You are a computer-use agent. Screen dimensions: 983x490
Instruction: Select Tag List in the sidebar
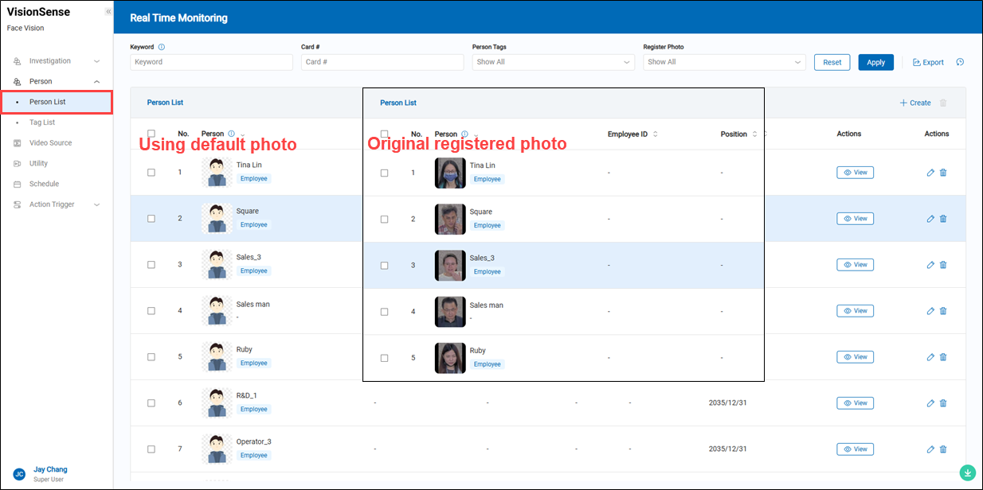coord(42,122)
